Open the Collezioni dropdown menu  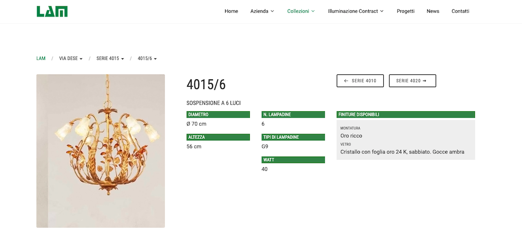(301, 11)
